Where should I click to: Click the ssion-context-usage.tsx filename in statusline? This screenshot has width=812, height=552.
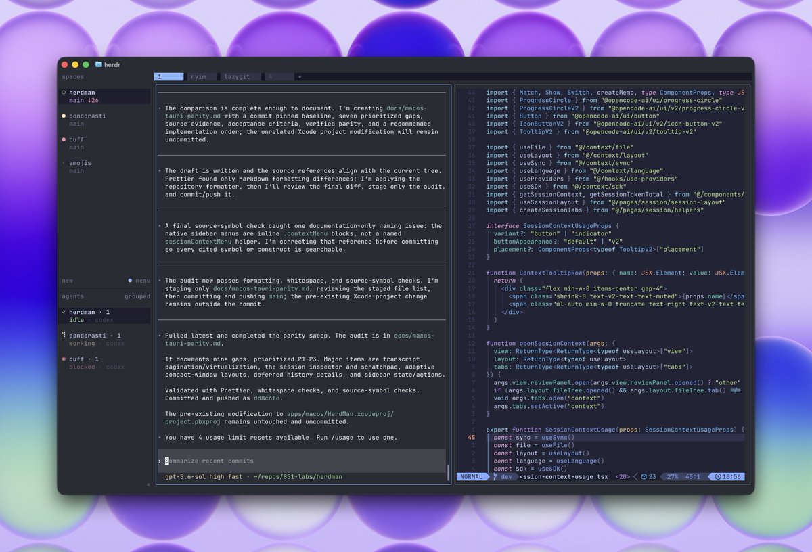pyautogui.click(x=564, y=477)
